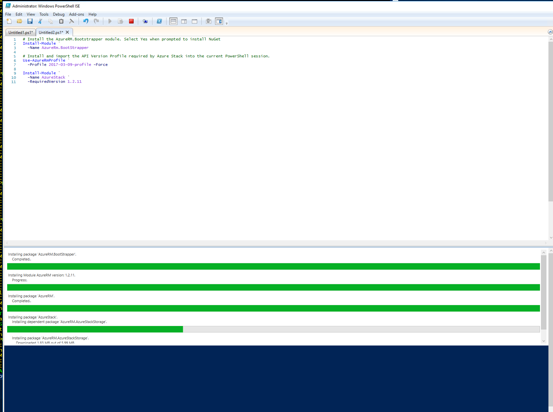Click the blue console pane input area

[276, 378]
